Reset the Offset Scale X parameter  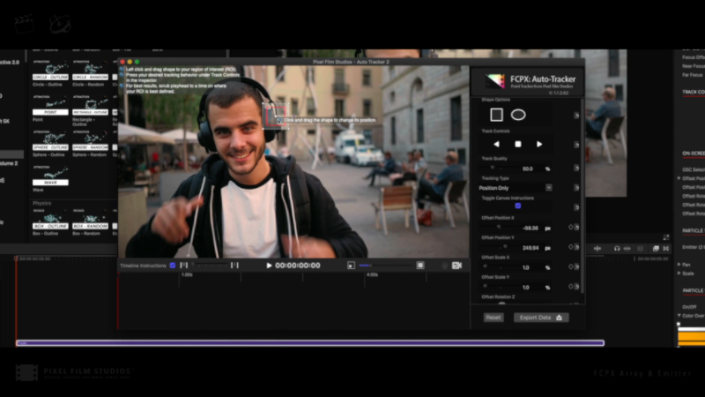point(577,266)
